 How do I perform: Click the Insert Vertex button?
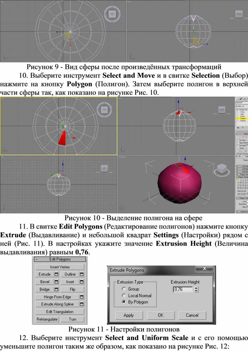(60, 267)
